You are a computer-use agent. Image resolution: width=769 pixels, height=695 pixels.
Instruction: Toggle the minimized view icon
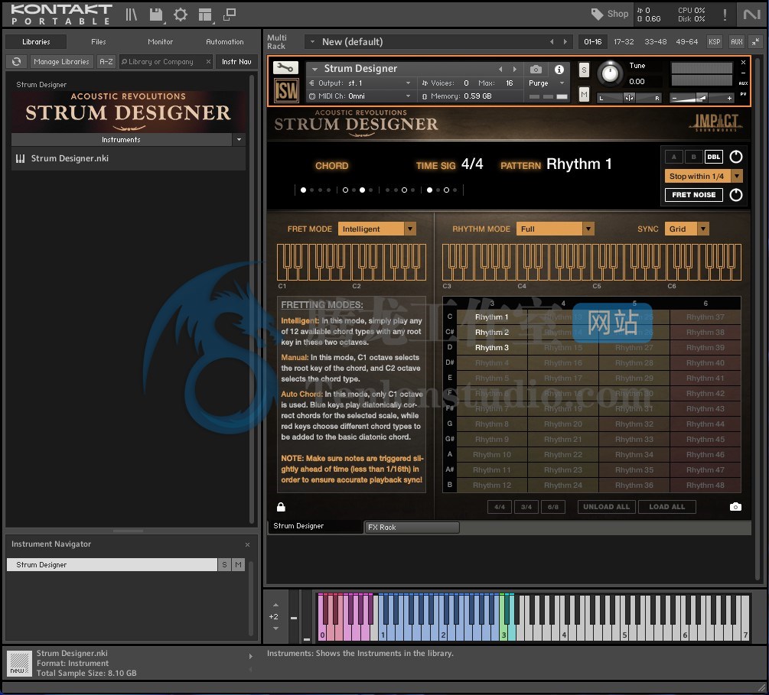click(229, 15)
